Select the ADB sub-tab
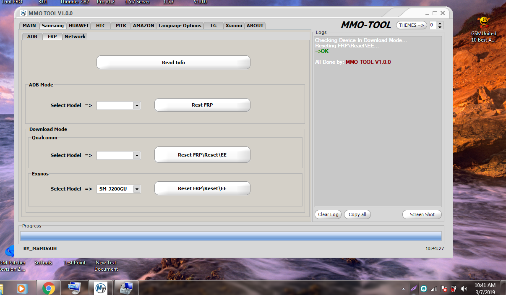 pyautogui.click(x=32, y=37)
